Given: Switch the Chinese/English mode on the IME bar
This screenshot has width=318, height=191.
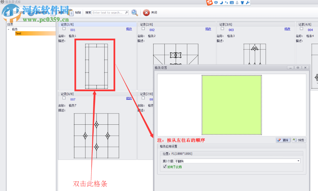Looking at the screenshot, I should pos(216,2).
